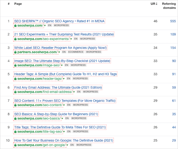
Task: Click the lock icon before image-seo URL
Action: 16,65
